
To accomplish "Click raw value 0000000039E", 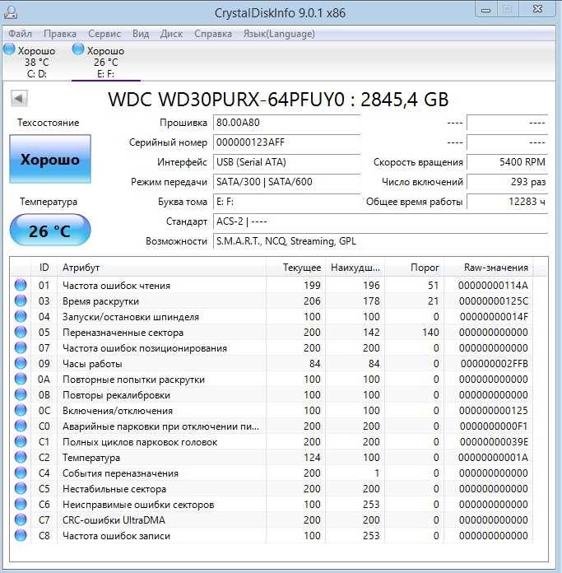I will 494,442.
